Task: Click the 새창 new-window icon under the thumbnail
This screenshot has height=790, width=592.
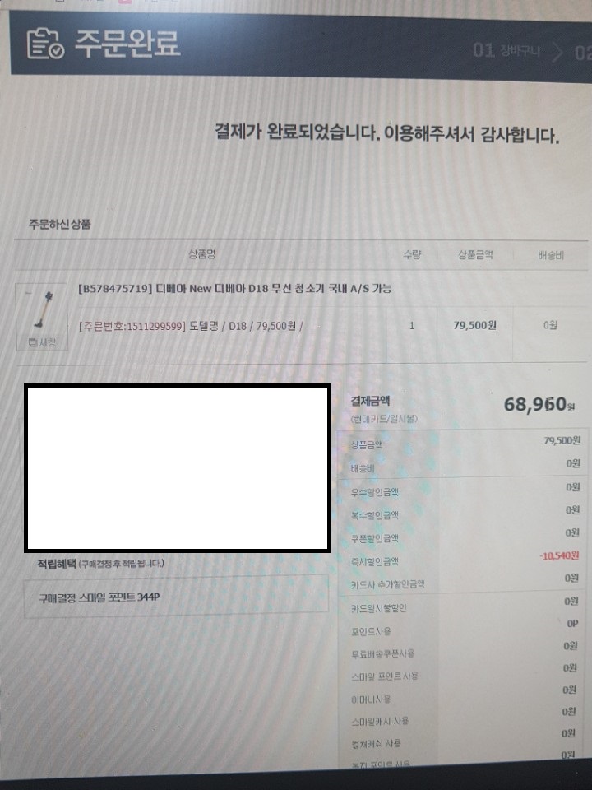Action: click(x=42, y=342)
